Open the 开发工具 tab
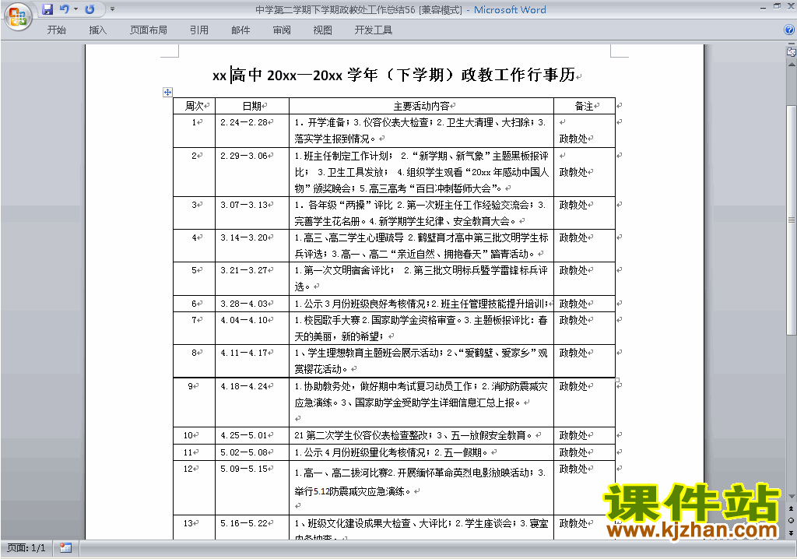The height and width of the screenshot is (559, 797). coord(373,30)
